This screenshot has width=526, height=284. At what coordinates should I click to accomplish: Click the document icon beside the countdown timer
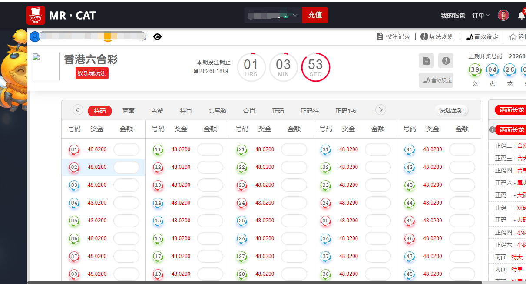(x=426, y=60)
